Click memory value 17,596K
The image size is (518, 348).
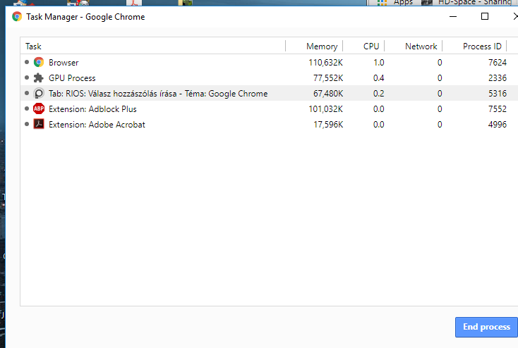(328, 125)
